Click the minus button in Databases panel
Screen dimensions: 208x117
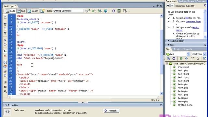(172, 6)
